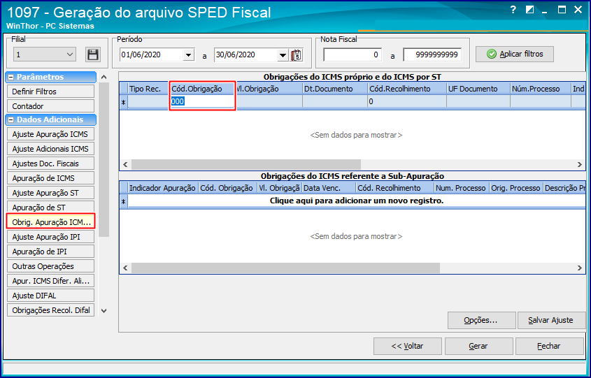Image resolution: width=591 pixels, height=378 pixels.
Task: Click Cód.Recolhimento column header in top grid
Action: pos(407,89)
